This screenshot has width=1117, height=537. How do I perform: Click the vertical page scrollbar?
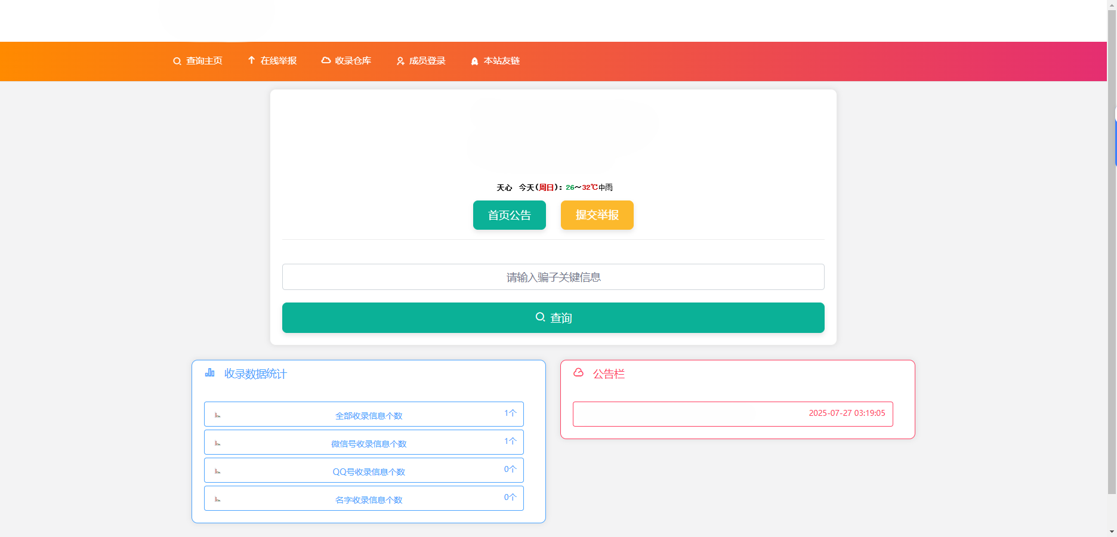pyautogui.click(x=1112, y=251)
